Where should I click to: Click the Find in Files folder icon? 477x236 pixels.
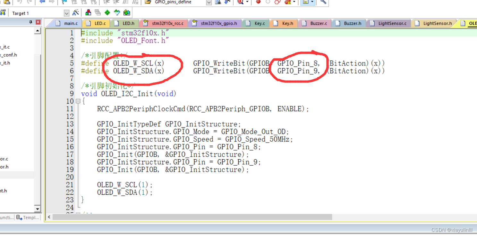pyautogui.click(x=148, y=2)
